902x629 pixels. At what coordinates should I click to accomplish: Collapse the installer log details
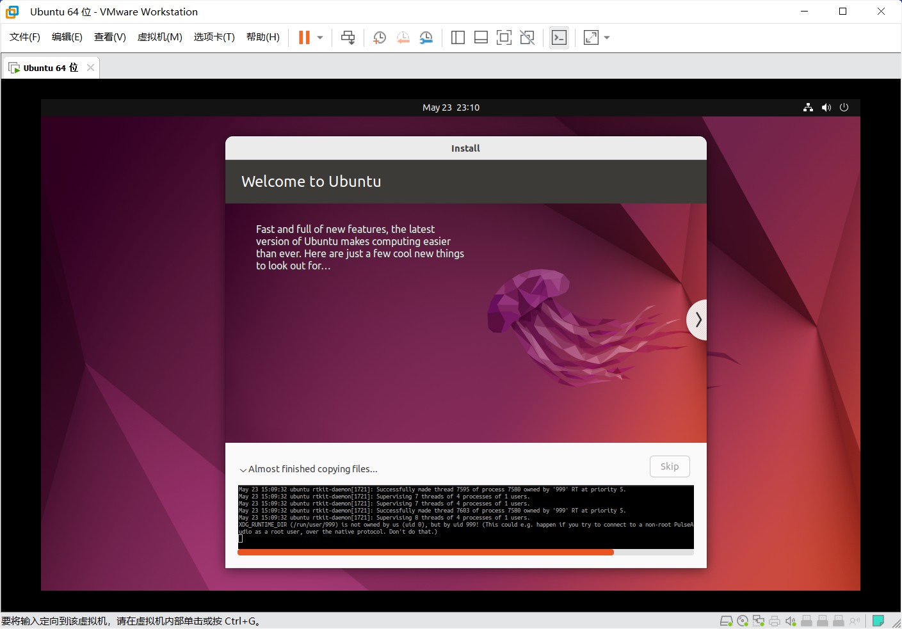click(x=243, y=470)
